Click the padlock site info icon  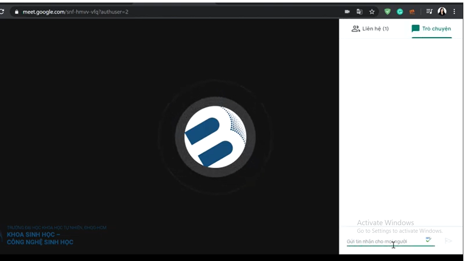tap(16, 12)
